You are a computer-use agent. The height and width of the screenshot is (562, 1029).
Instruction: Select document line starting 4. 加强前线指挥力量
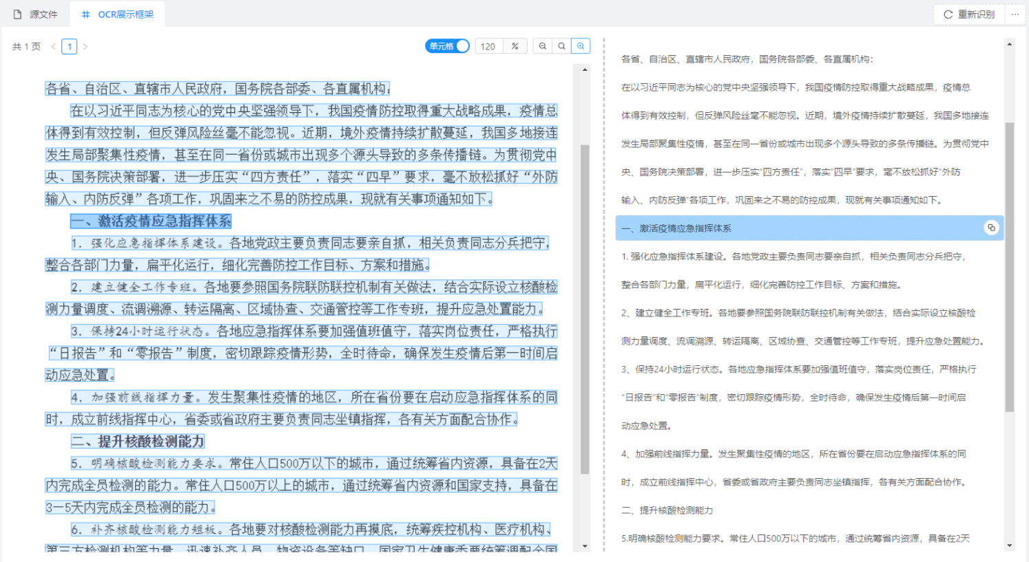tap(314, 397)
